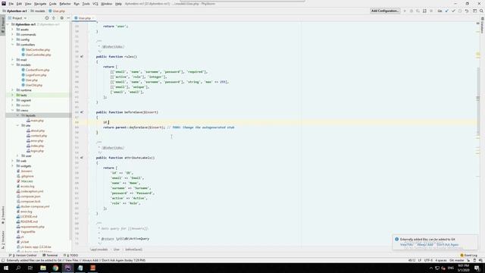Open the Project view dropdown

tap(17, 18)
